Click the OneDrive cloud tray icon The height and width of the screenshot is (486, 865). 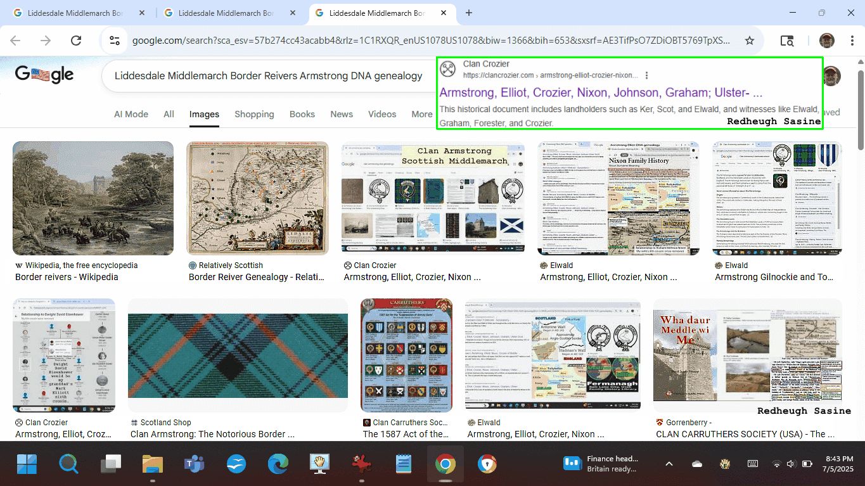point(697,464)
